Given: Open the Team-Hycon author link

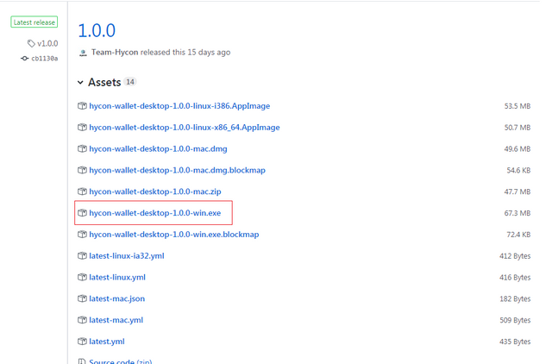Looking at the screenshot, I should pos(115,52).
